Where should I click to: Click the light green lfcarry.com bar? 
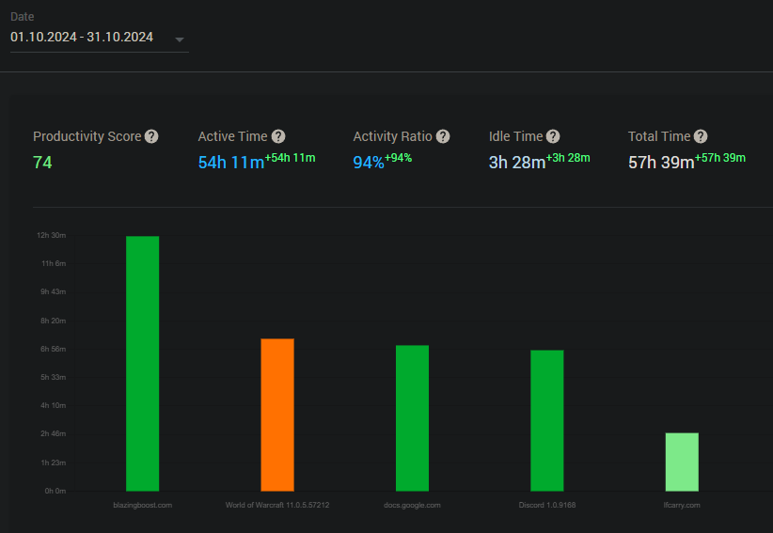682,462
